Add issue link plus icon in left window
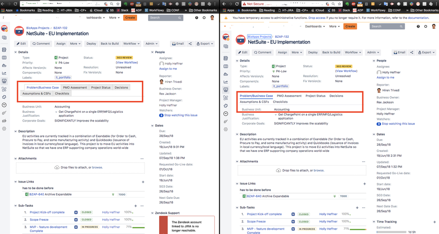The height and width of the screenshot is (234, 439). [143, 182]
